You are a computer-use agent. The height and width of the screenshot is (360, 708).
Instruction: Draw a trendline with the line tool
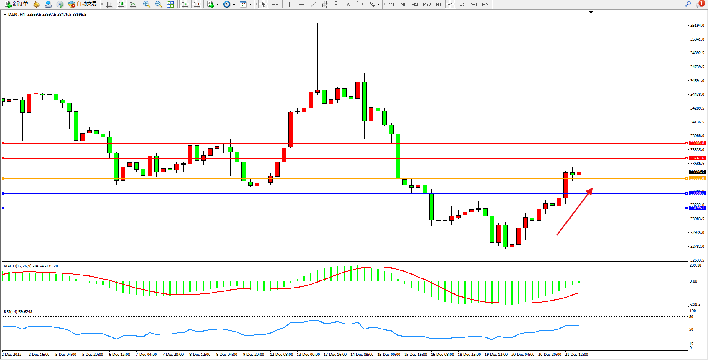pyautogui.click(x=313, y=4)
